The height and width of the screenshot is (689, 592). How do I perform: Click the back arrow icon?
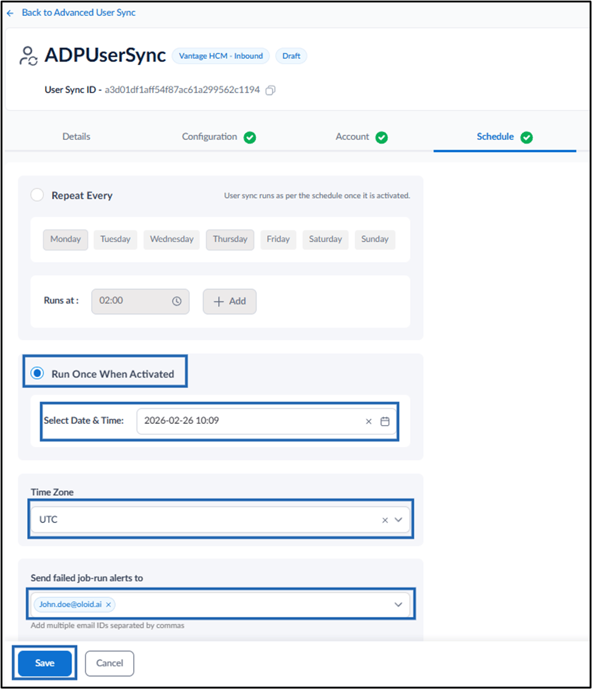tap(10, 13)
